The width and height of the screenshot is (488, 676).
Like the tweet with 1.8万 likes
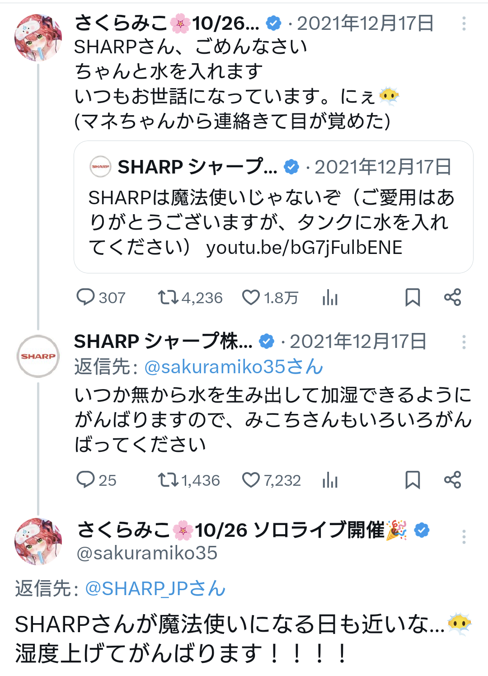251,297
